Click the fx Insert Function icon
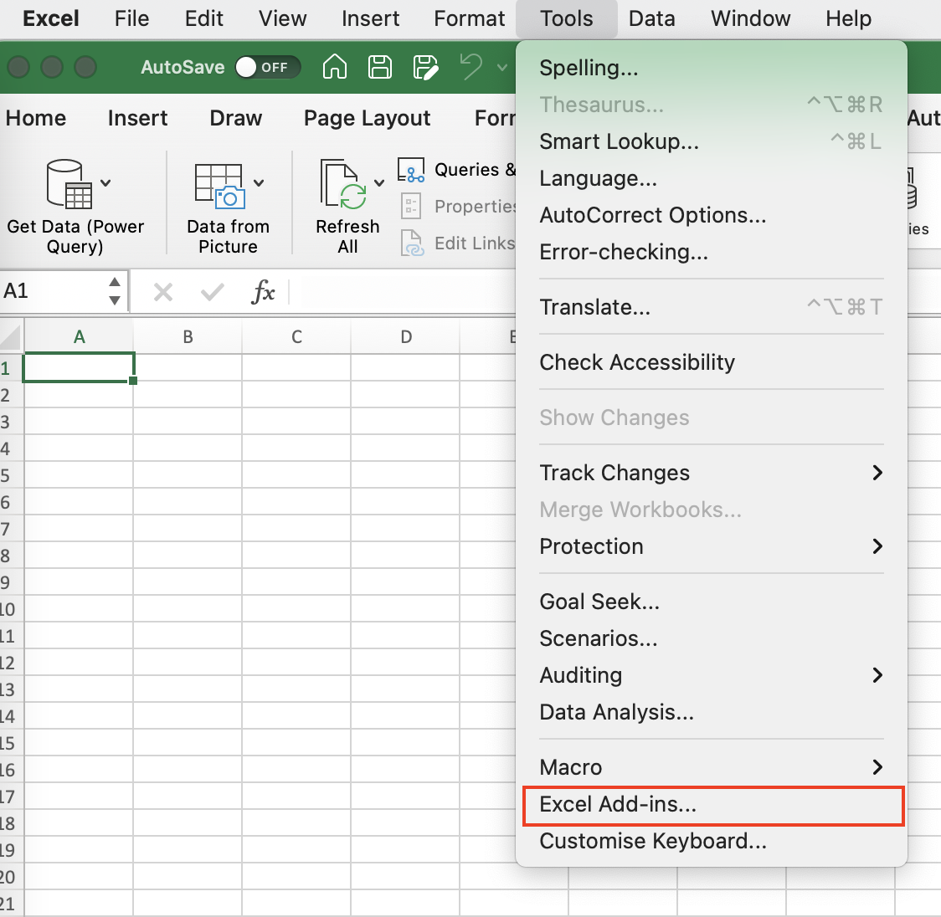Image resolution: width=941 pixels, height=917 pixels. click(264, 292)
